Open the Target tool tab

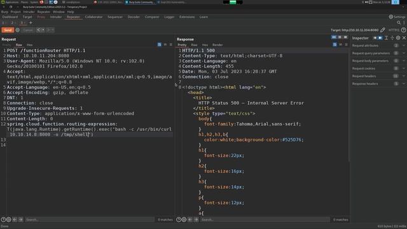coord(27,17)
